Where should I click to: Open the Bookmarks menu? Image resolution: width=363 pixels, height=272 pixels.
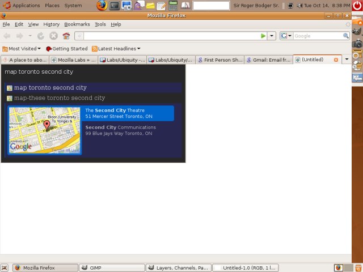coord(77,24)
